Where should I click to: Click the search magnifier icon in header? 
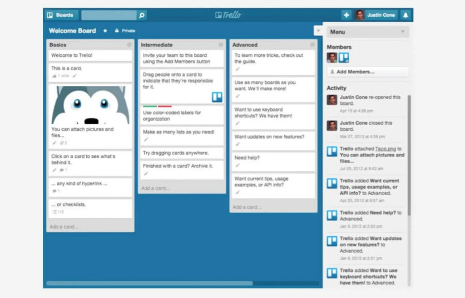(142, 15)
